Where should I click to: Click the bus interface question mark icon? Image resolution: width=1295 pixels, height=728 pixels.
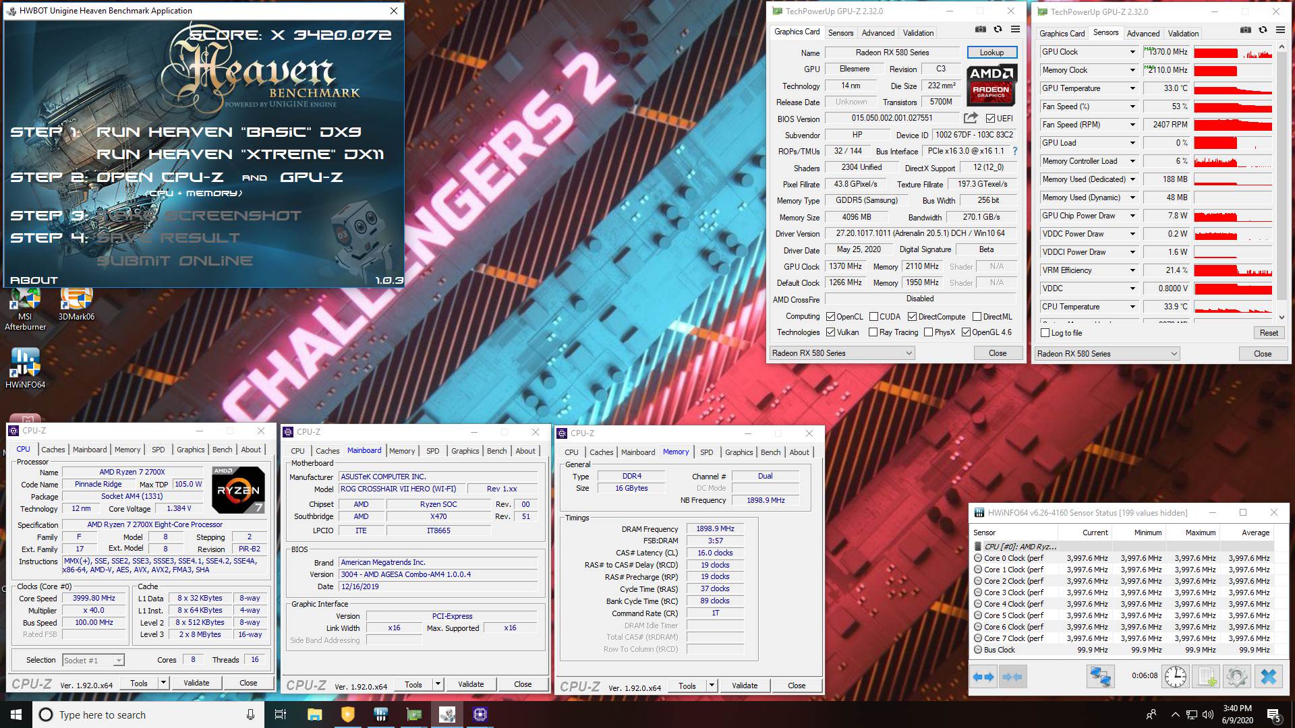(x=1015, y=151)
